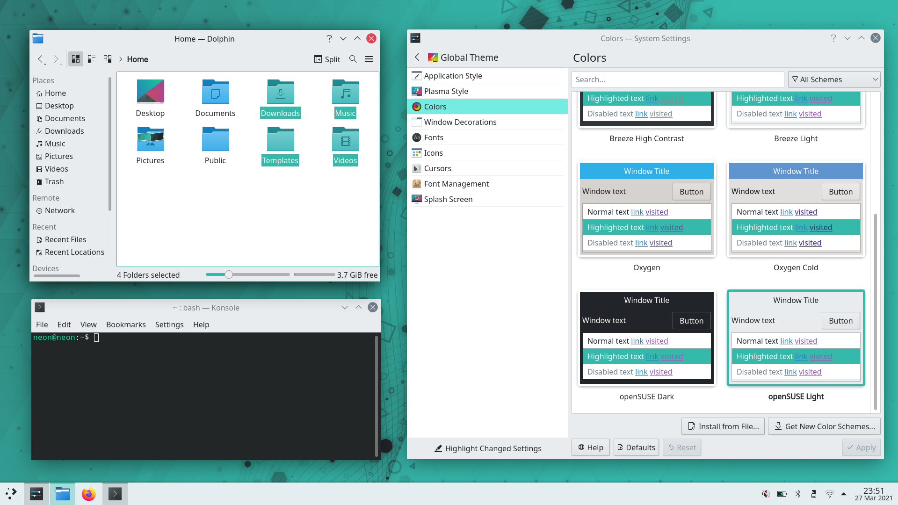Click Defaults button in System Settings

[636, 447]
